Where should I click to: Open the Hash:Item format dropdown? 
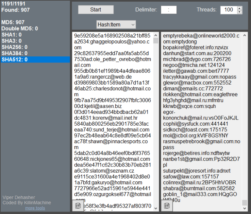click(x=116, y=24)
